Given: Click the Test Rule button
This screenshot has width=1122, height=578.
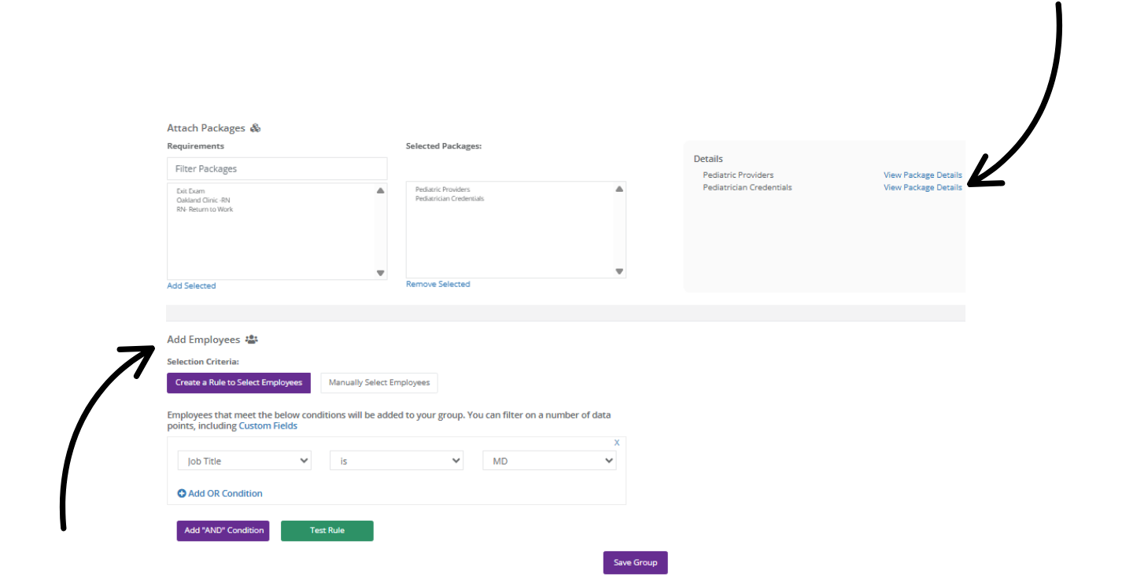Looking at the screenshot, I should coord(327,531).
